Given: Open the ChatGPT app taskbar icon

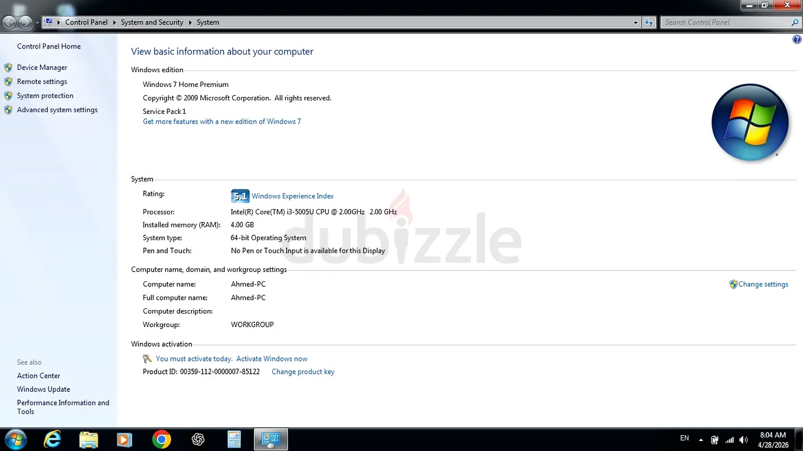Looking at the screenshot, I should [198, 439].
